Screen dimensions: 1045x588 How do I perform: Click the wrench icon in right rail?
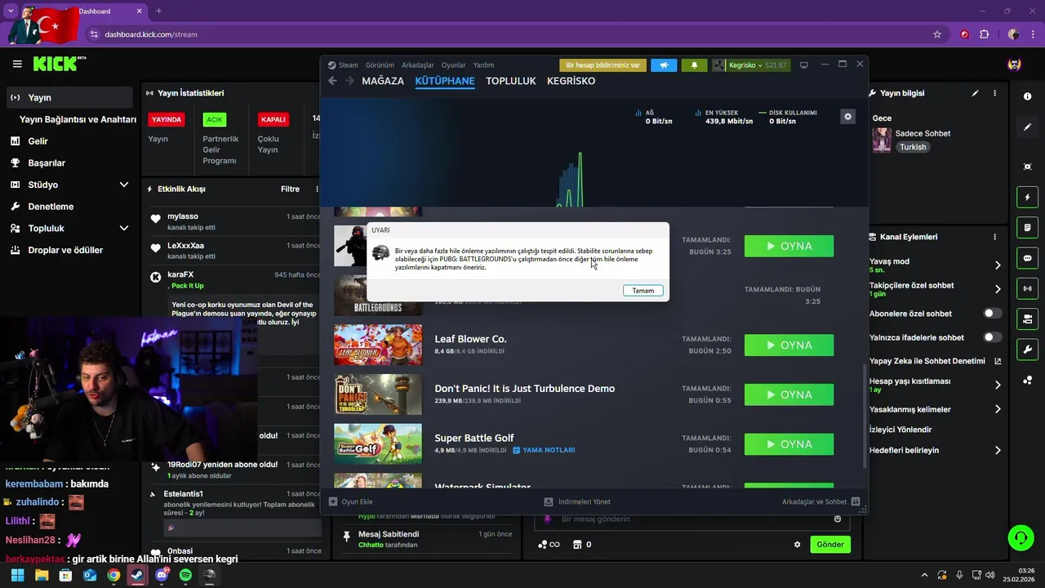click(1027, 350)
